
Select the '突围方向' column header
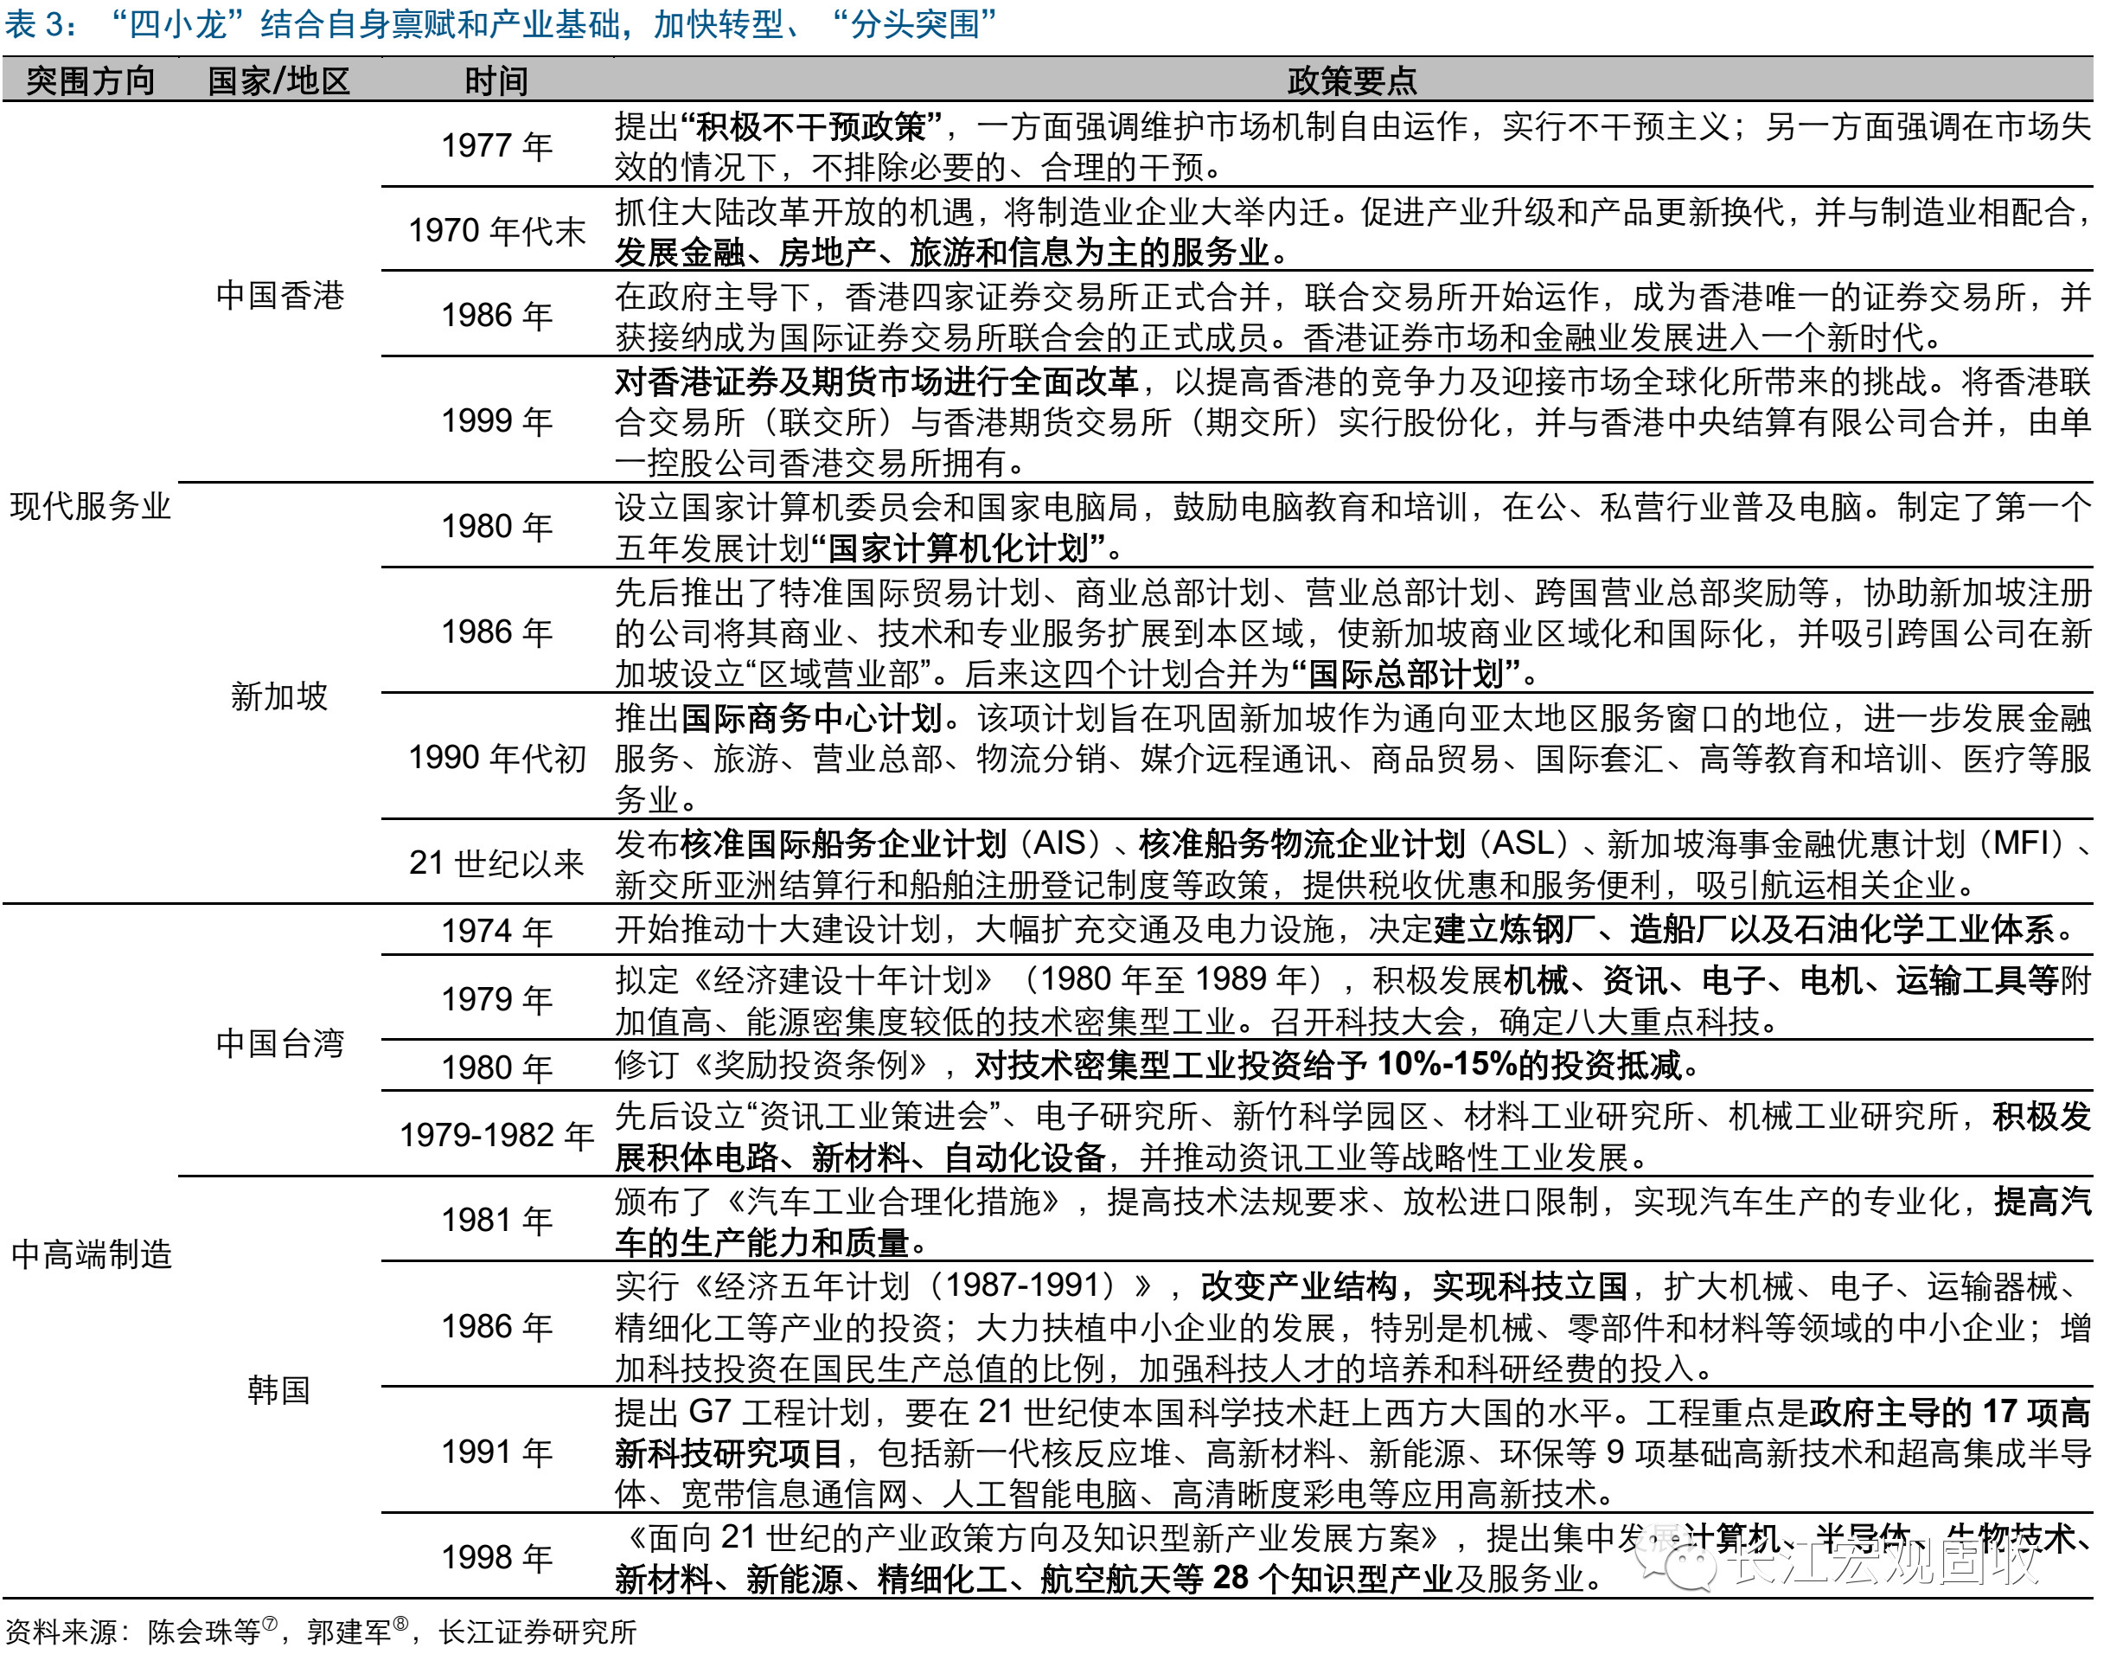[90, 80]
